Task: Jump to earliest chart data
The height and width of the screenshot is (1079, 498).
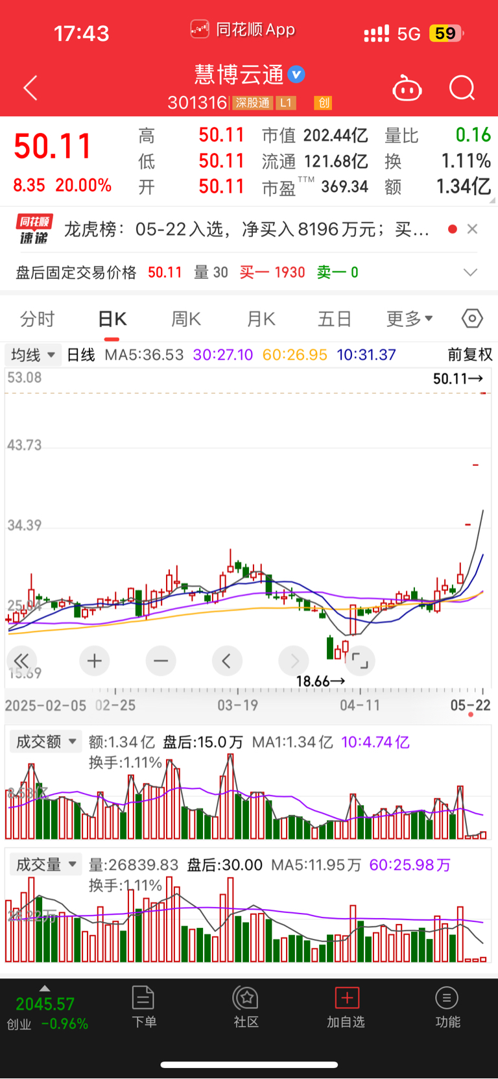Action: 22,661
